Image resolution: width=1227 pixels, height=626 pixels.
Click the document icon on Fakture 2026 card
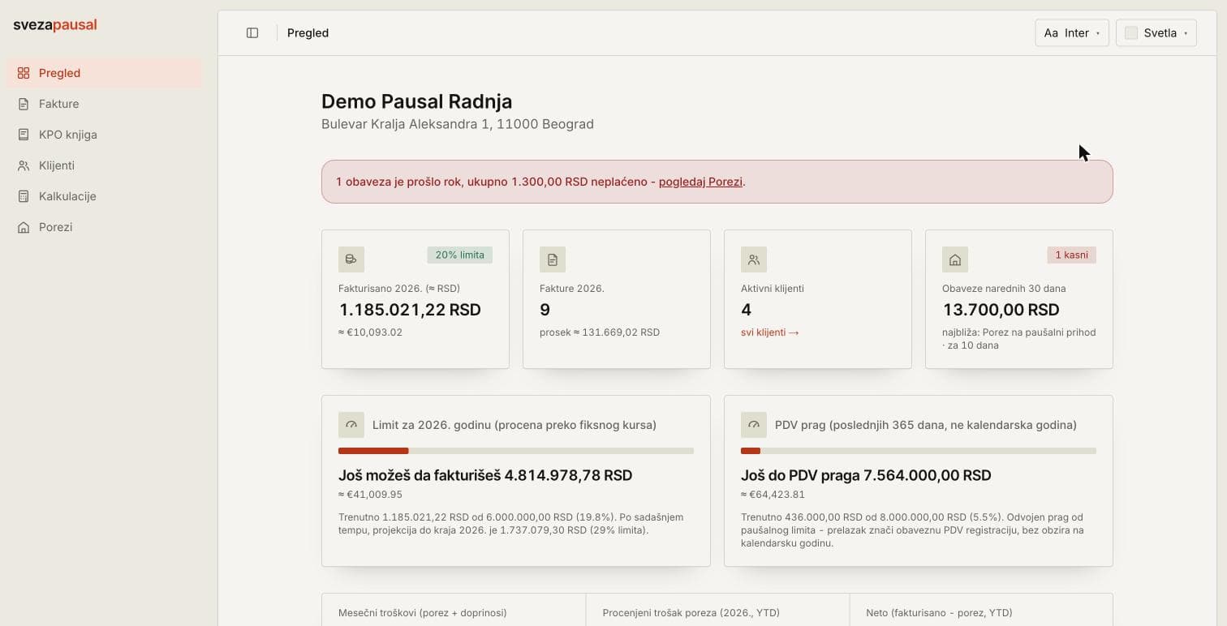(553, 259)
